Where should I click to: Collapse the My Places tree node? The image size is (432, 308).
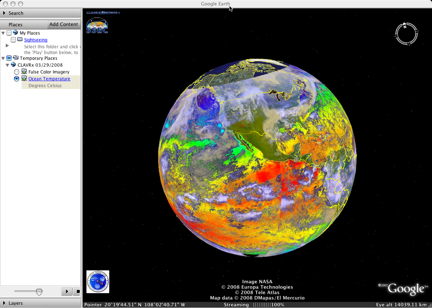(x=3, y=33)
